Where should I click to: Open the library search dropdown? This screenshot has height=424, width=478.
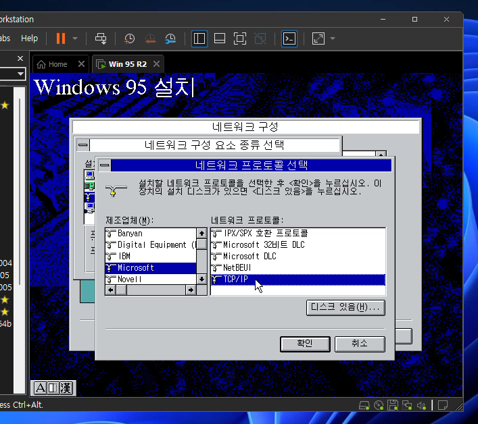(x=20, y=74)
